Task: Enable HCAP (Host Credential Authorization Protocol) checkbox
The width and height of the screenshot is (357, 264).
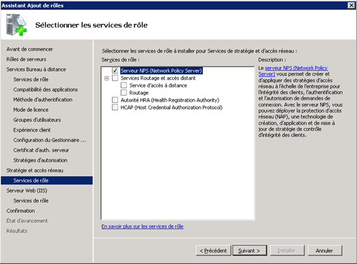Action: point(115,107)
